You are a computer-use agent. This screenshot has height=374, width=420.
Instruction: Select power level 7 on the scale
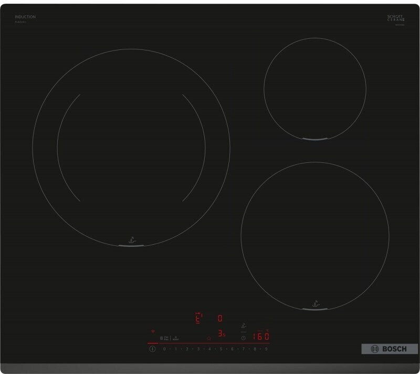[244, 349]
